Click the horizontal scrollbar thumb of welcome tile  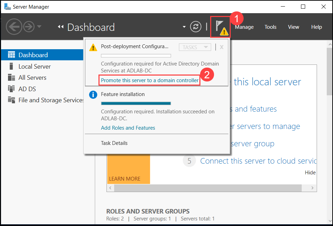[x=208, y=188]
